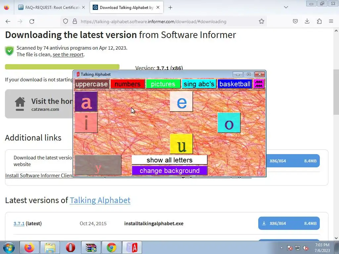
Task: Save page to Pocket
Action: coord(295,21)
